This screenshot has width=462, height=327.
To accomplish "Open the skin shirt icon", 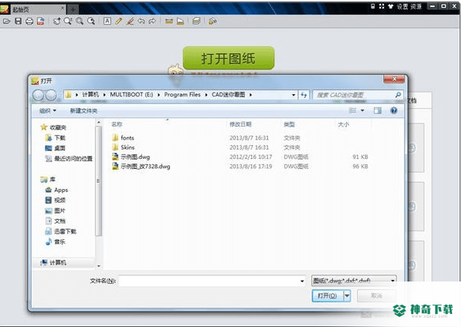I will [391, 6].
